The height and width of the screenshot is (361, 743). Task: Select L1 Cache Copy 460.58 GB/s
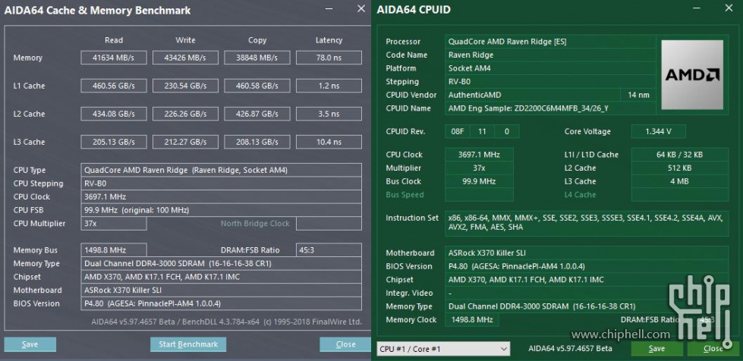[x=257, y=86]
